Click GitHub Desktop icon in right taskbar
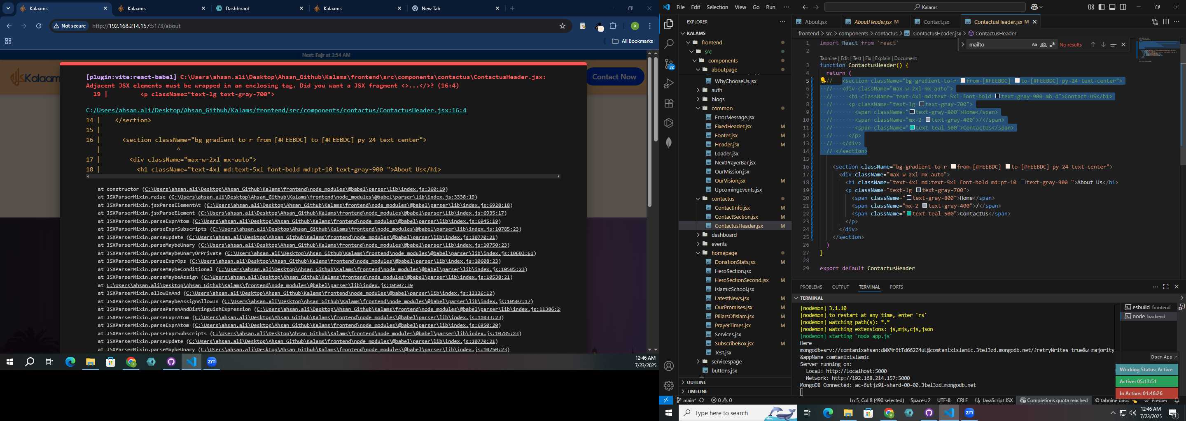 929,413
